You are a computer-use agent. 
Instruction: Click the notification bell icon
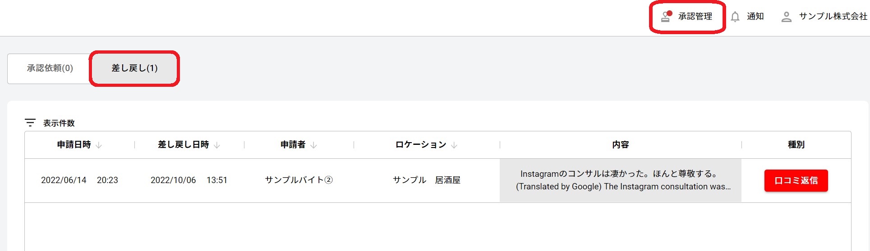coord(735,17)
